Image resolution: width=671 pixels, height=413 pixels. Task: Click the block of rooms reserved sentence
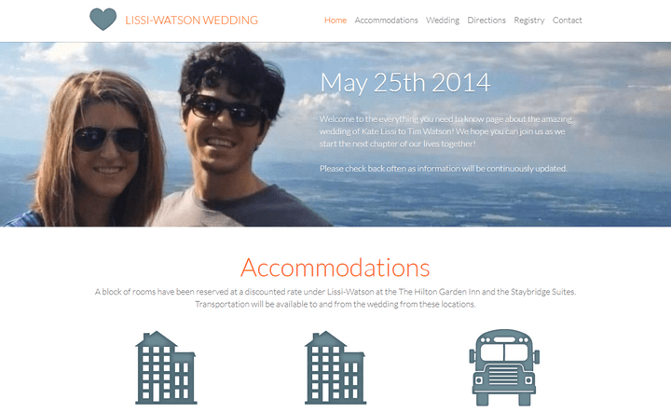[335, 292]
